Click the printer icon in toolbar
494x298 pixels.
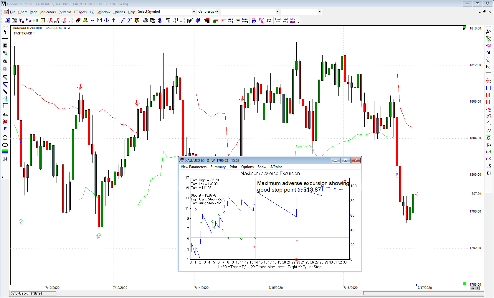145,20
